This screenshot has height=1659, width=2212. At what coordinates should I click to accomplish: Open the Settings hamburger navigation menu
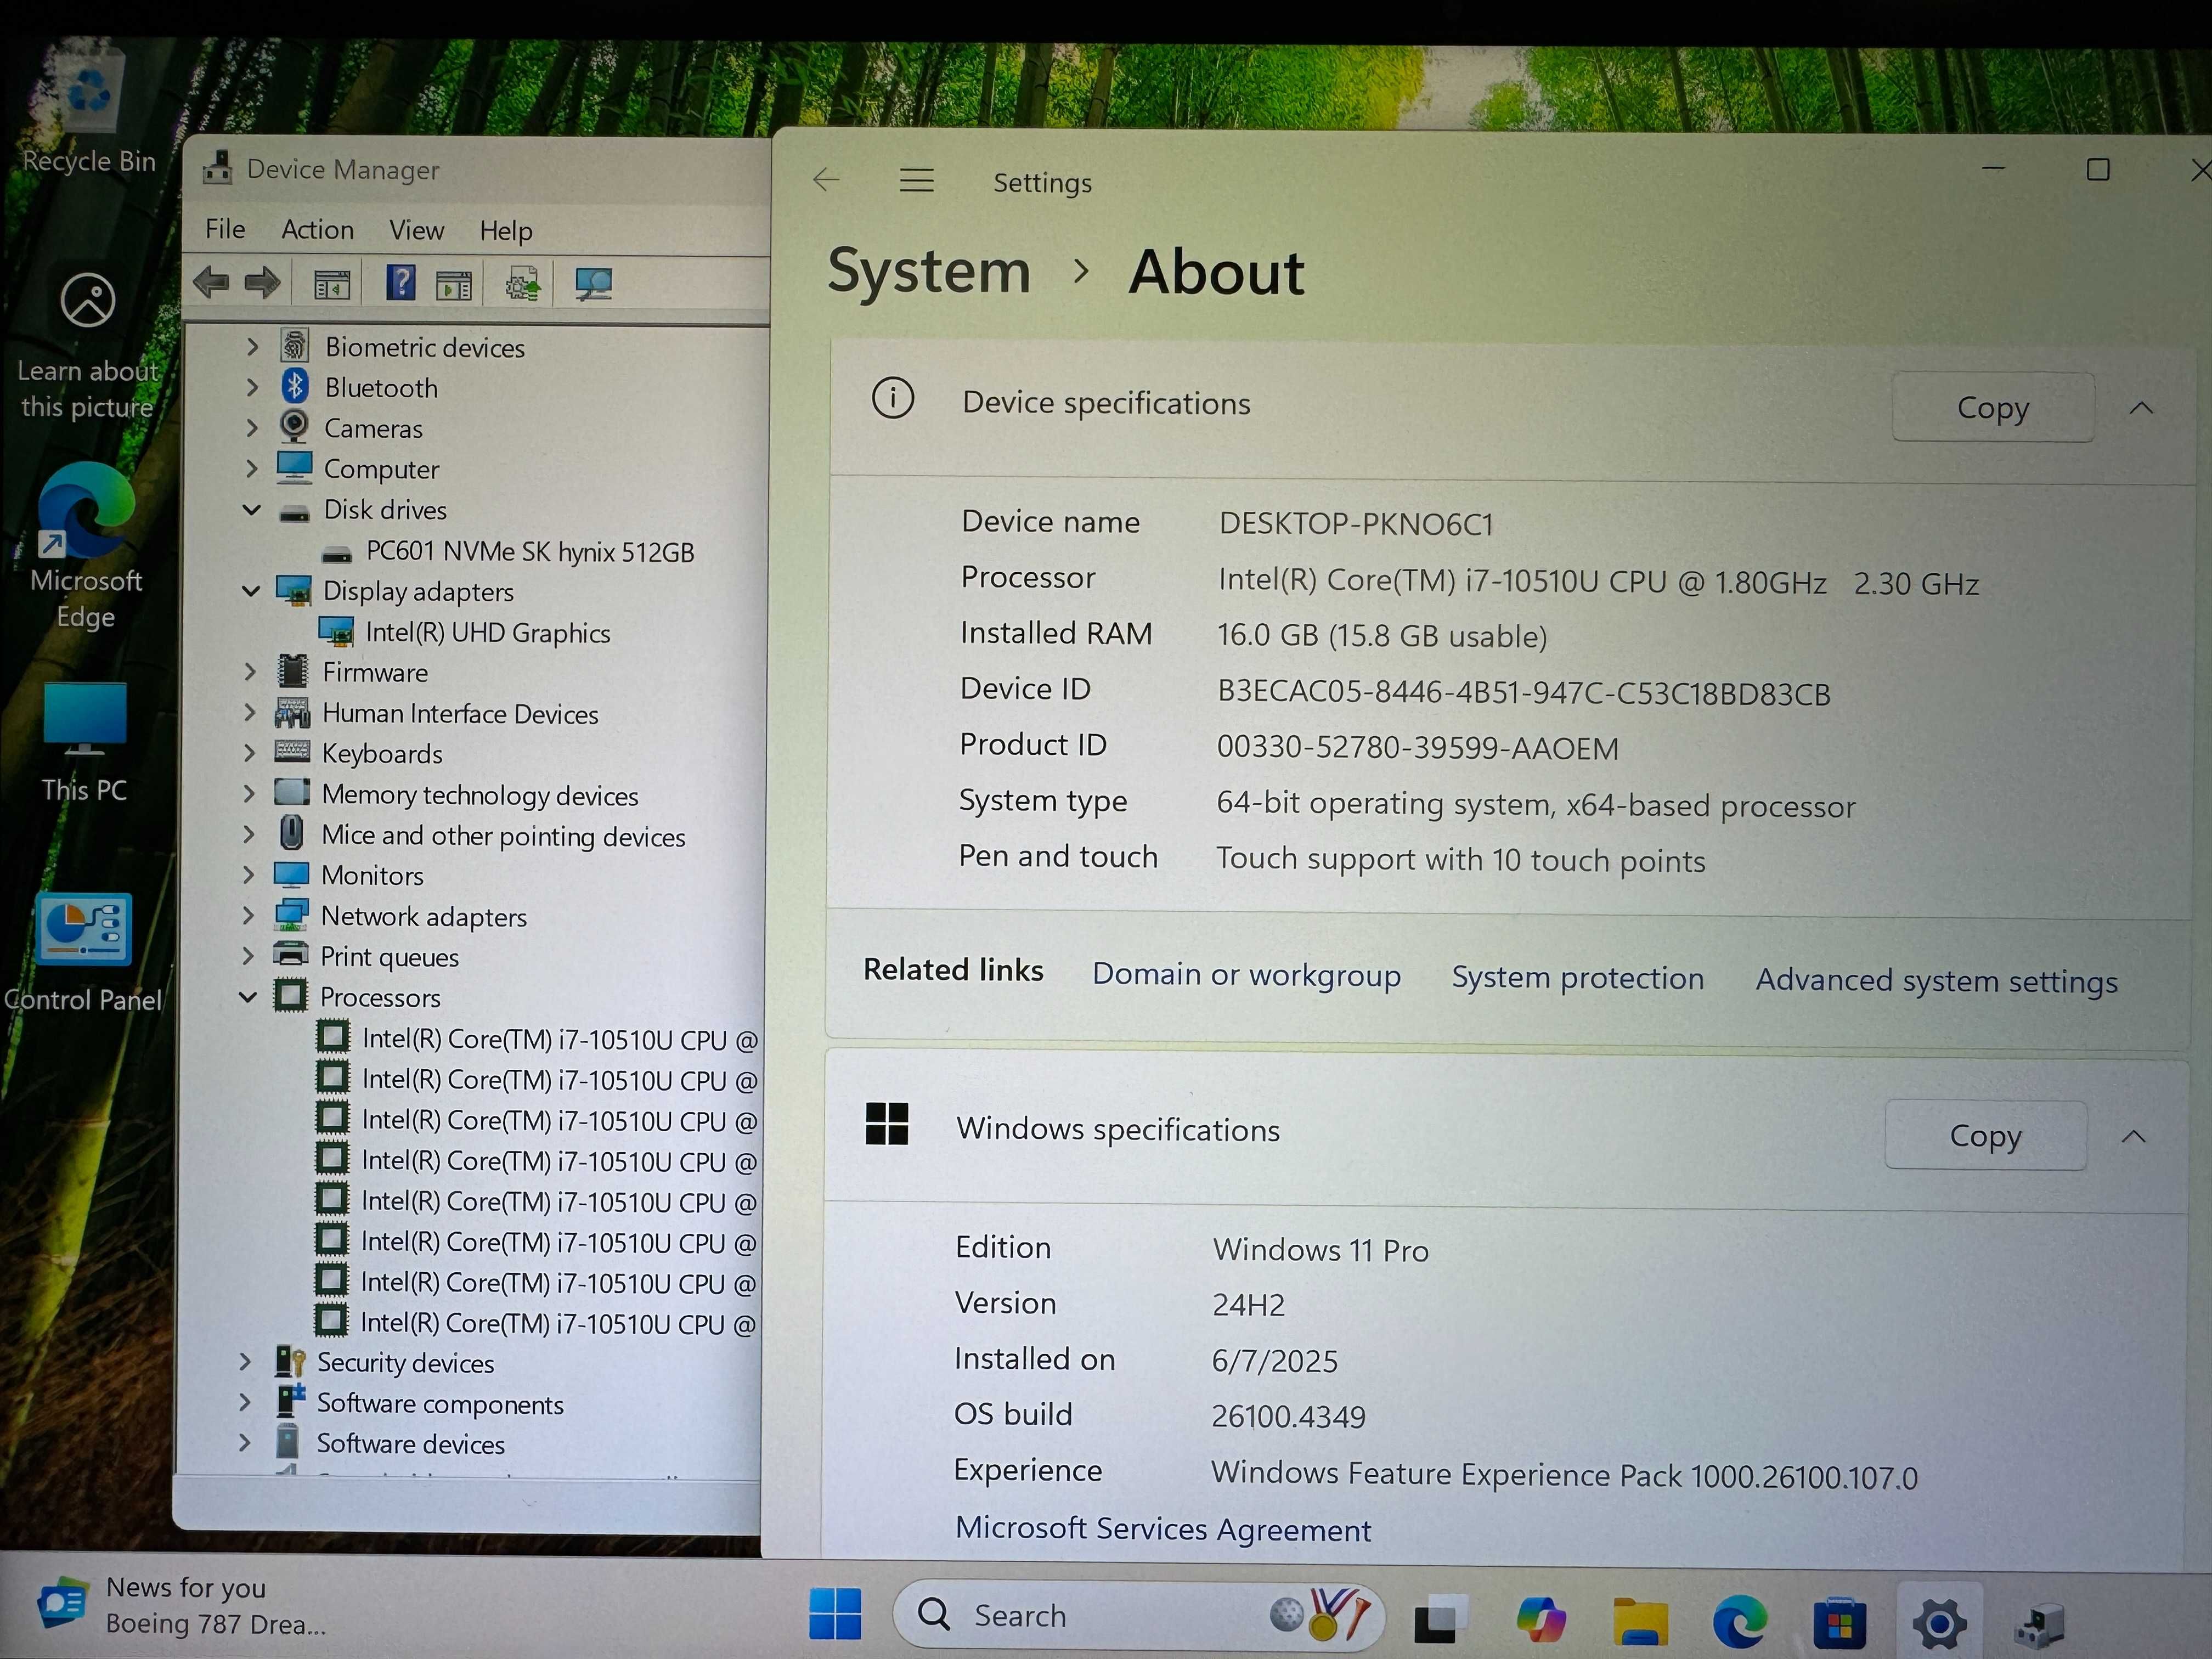916,180
